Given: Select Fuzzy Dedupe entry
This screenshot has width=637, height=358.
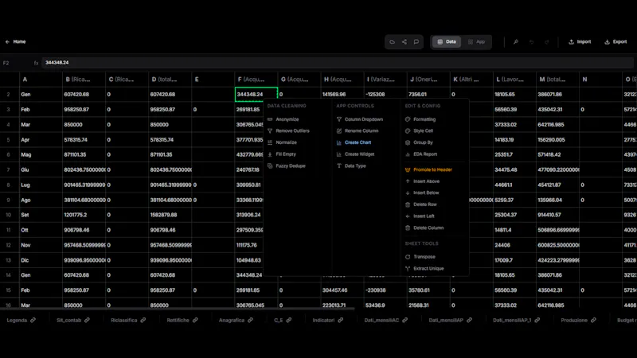Looking at the screenshot, I should [291, 166].
